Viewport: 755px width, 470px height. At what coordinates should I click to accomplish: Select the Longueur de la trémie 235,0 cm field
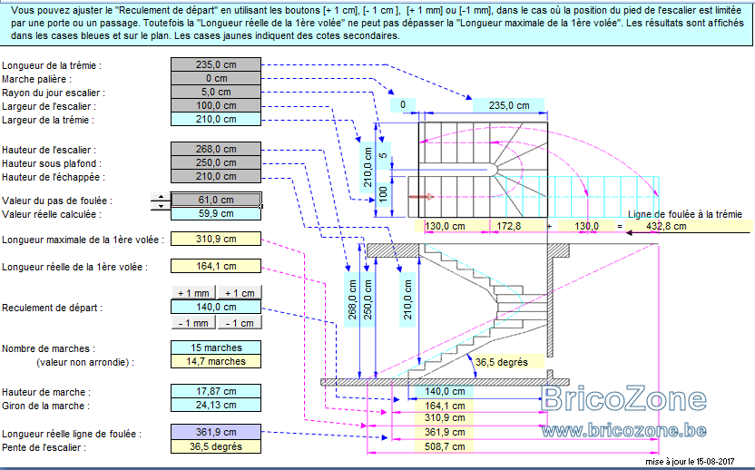pos(216,64)
